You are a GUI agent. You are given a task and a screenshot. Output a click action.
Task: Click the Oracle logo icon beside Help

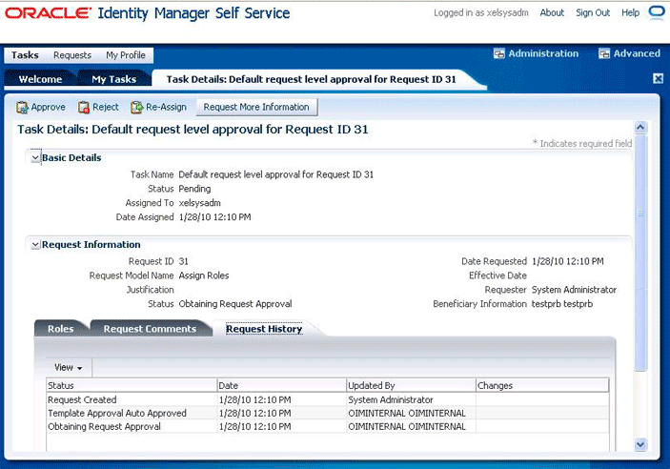point(657,12)
